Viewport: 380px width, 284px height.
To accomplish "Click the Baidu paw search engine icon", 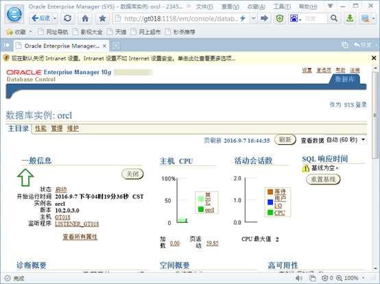I will (x=294, y=18).
